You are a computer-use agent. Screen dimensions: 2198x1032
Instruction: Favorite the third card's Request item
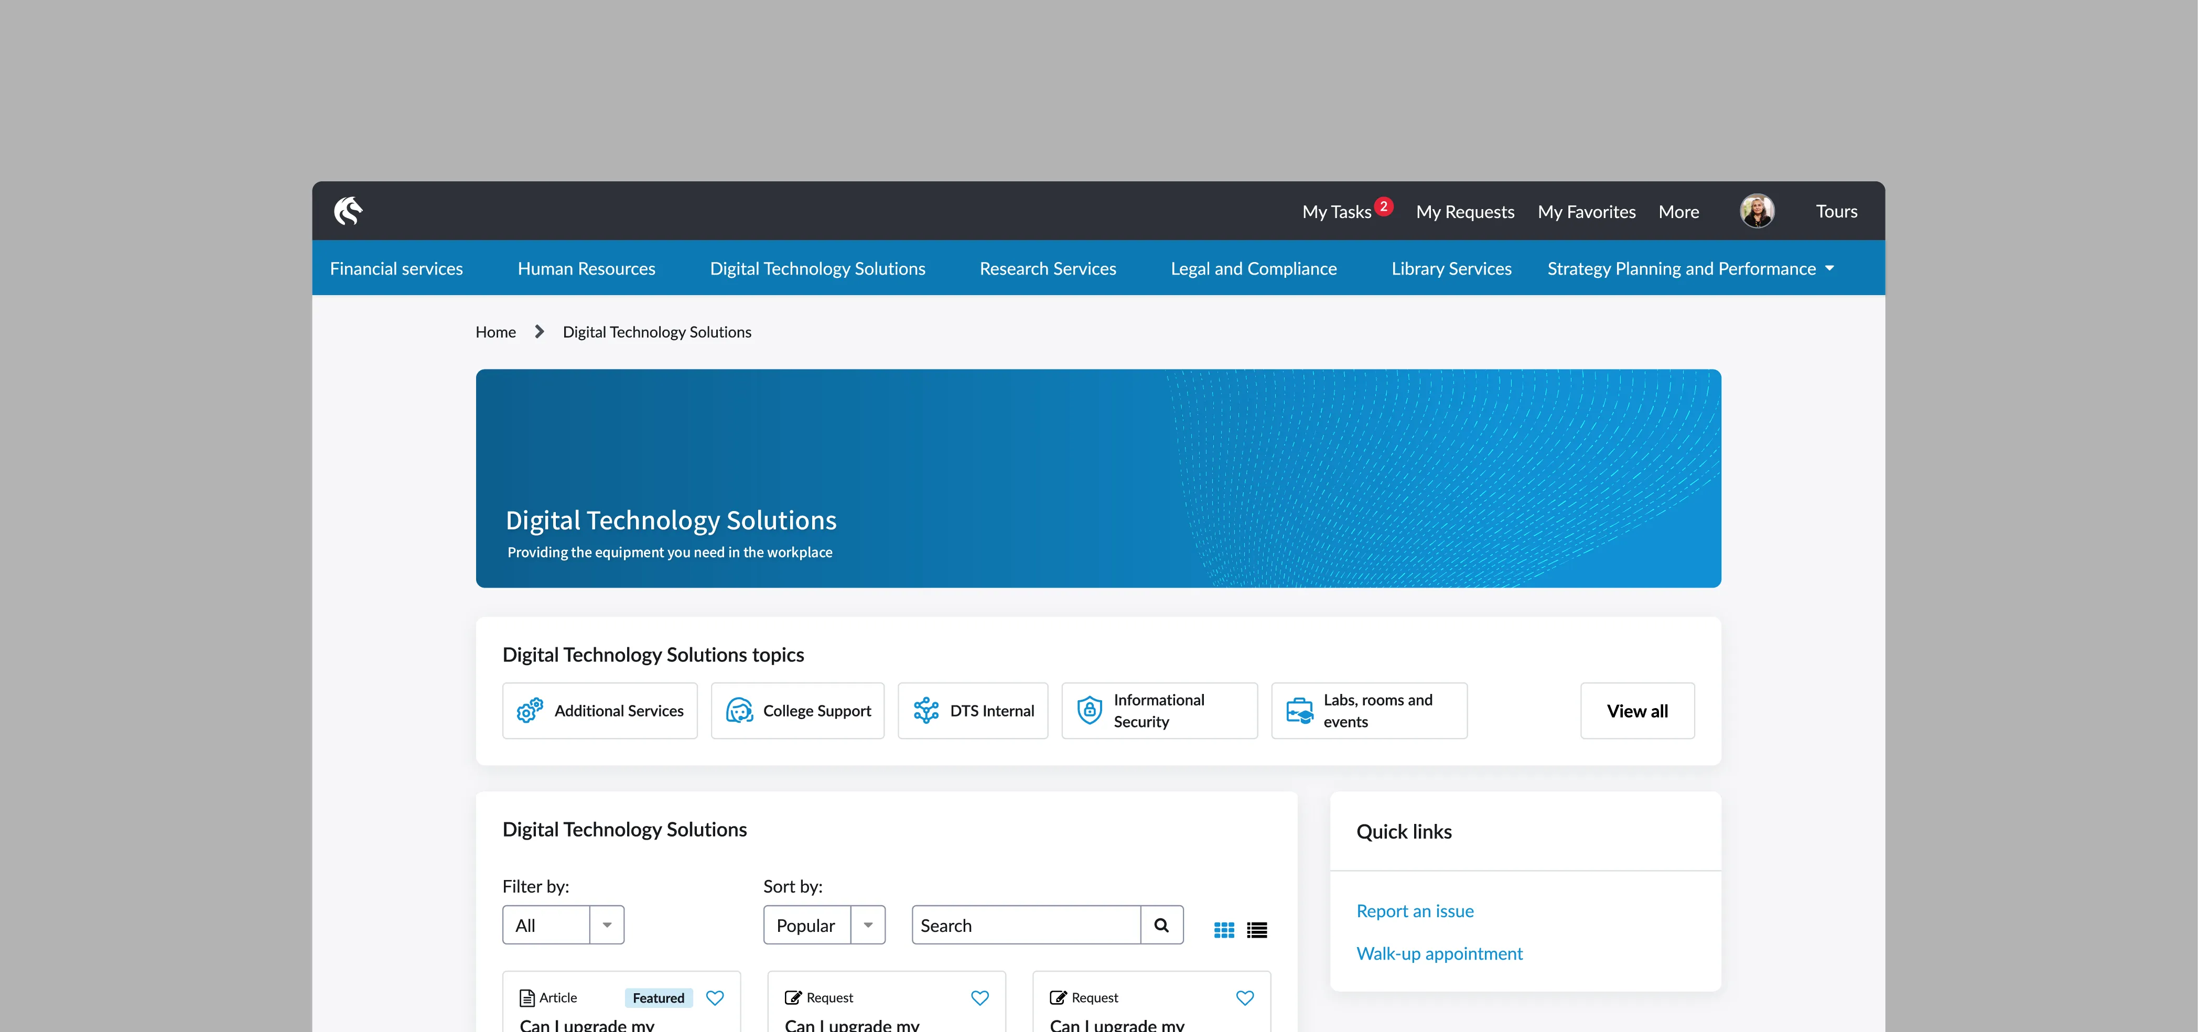[1245, 998]
